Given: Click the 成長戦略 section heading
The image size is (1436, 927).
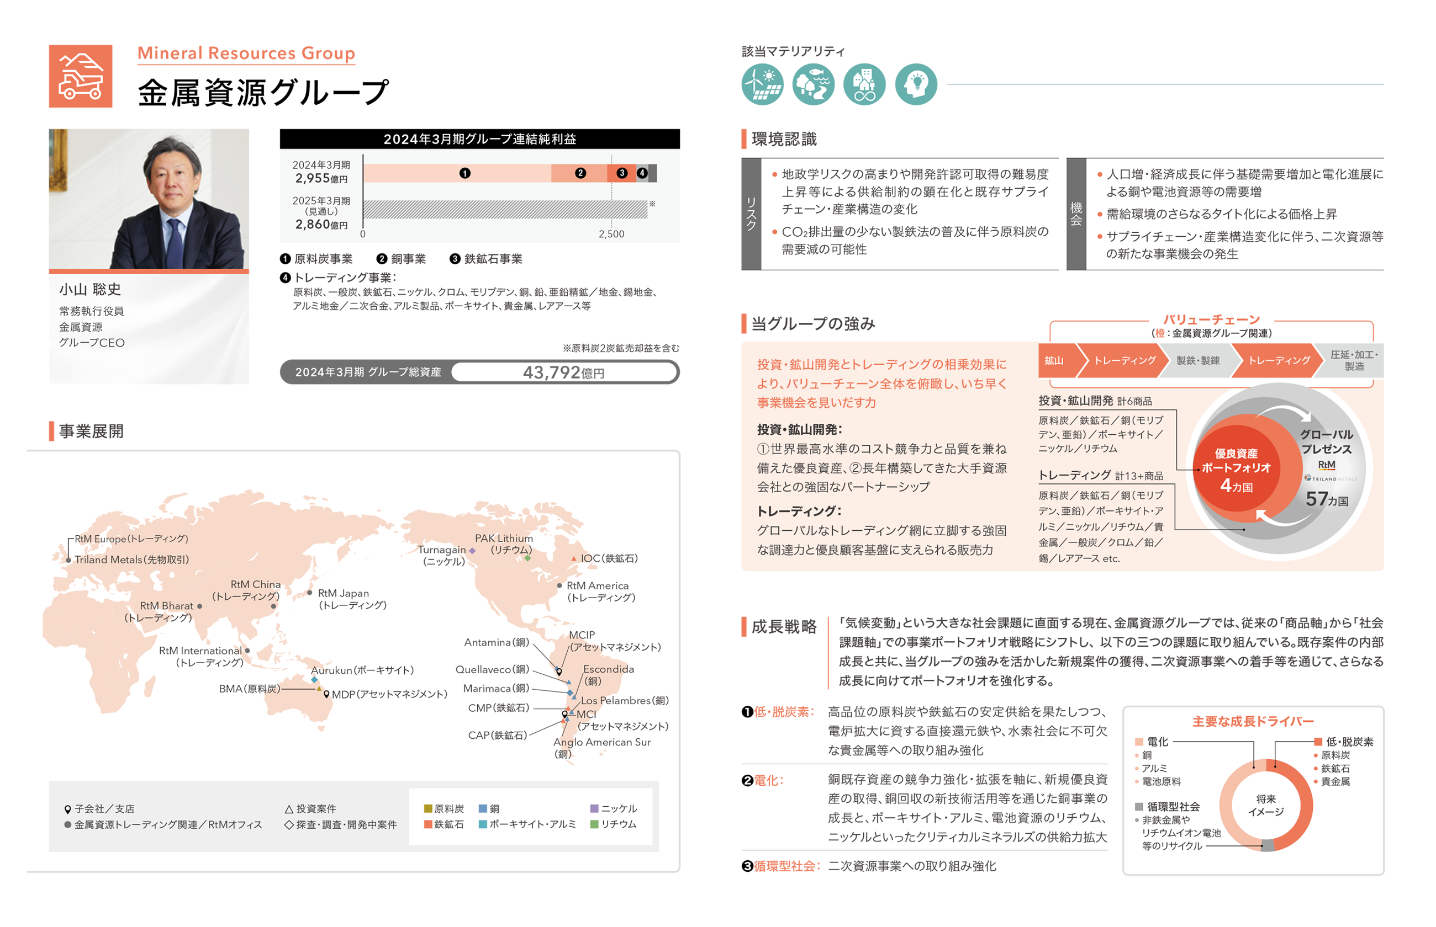Looking at the screenshot, I should [x=784, y=626].
